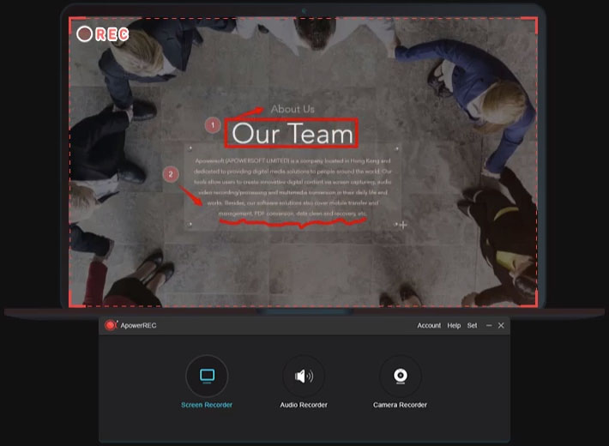The height and width of the screenshot is (446, 609).
Task: Click the Our Team heading
Action: pos(292,134)
